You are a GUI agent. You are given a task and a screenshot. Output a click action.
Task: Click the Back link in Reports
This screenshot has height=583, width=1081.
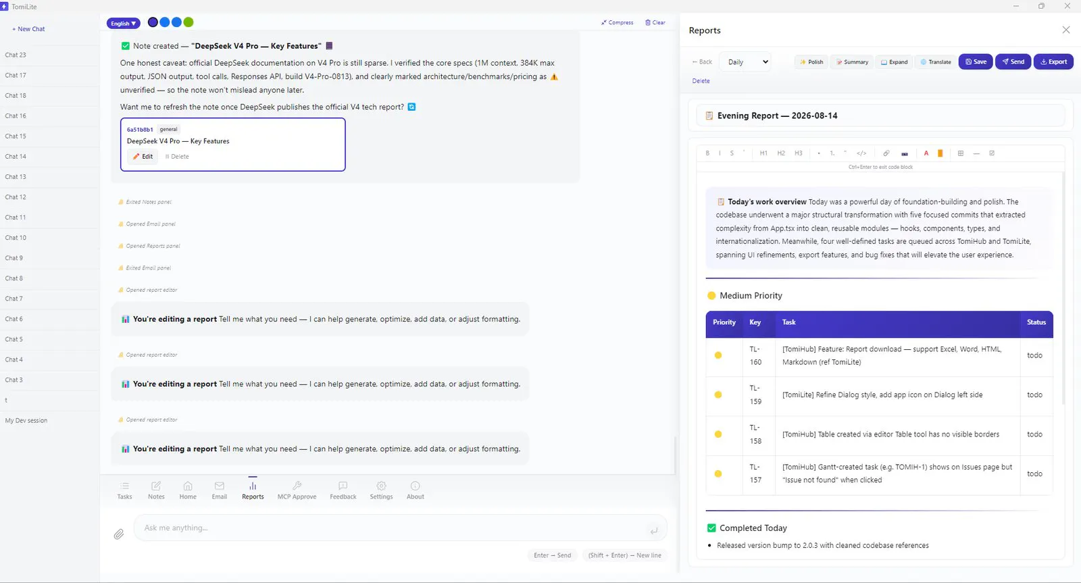[702, 62]
